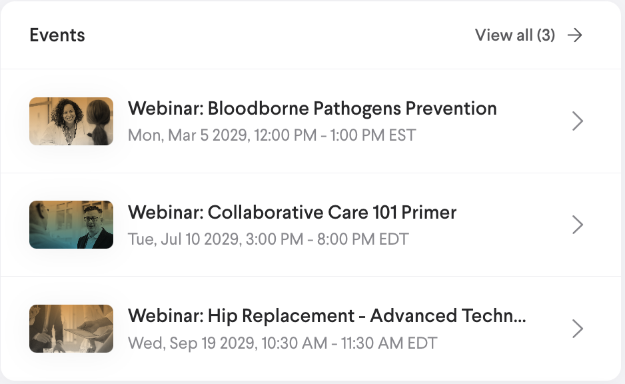
Task: Open the Collaborative Care webinar thumbnail
Action: [x=71, y=225]
